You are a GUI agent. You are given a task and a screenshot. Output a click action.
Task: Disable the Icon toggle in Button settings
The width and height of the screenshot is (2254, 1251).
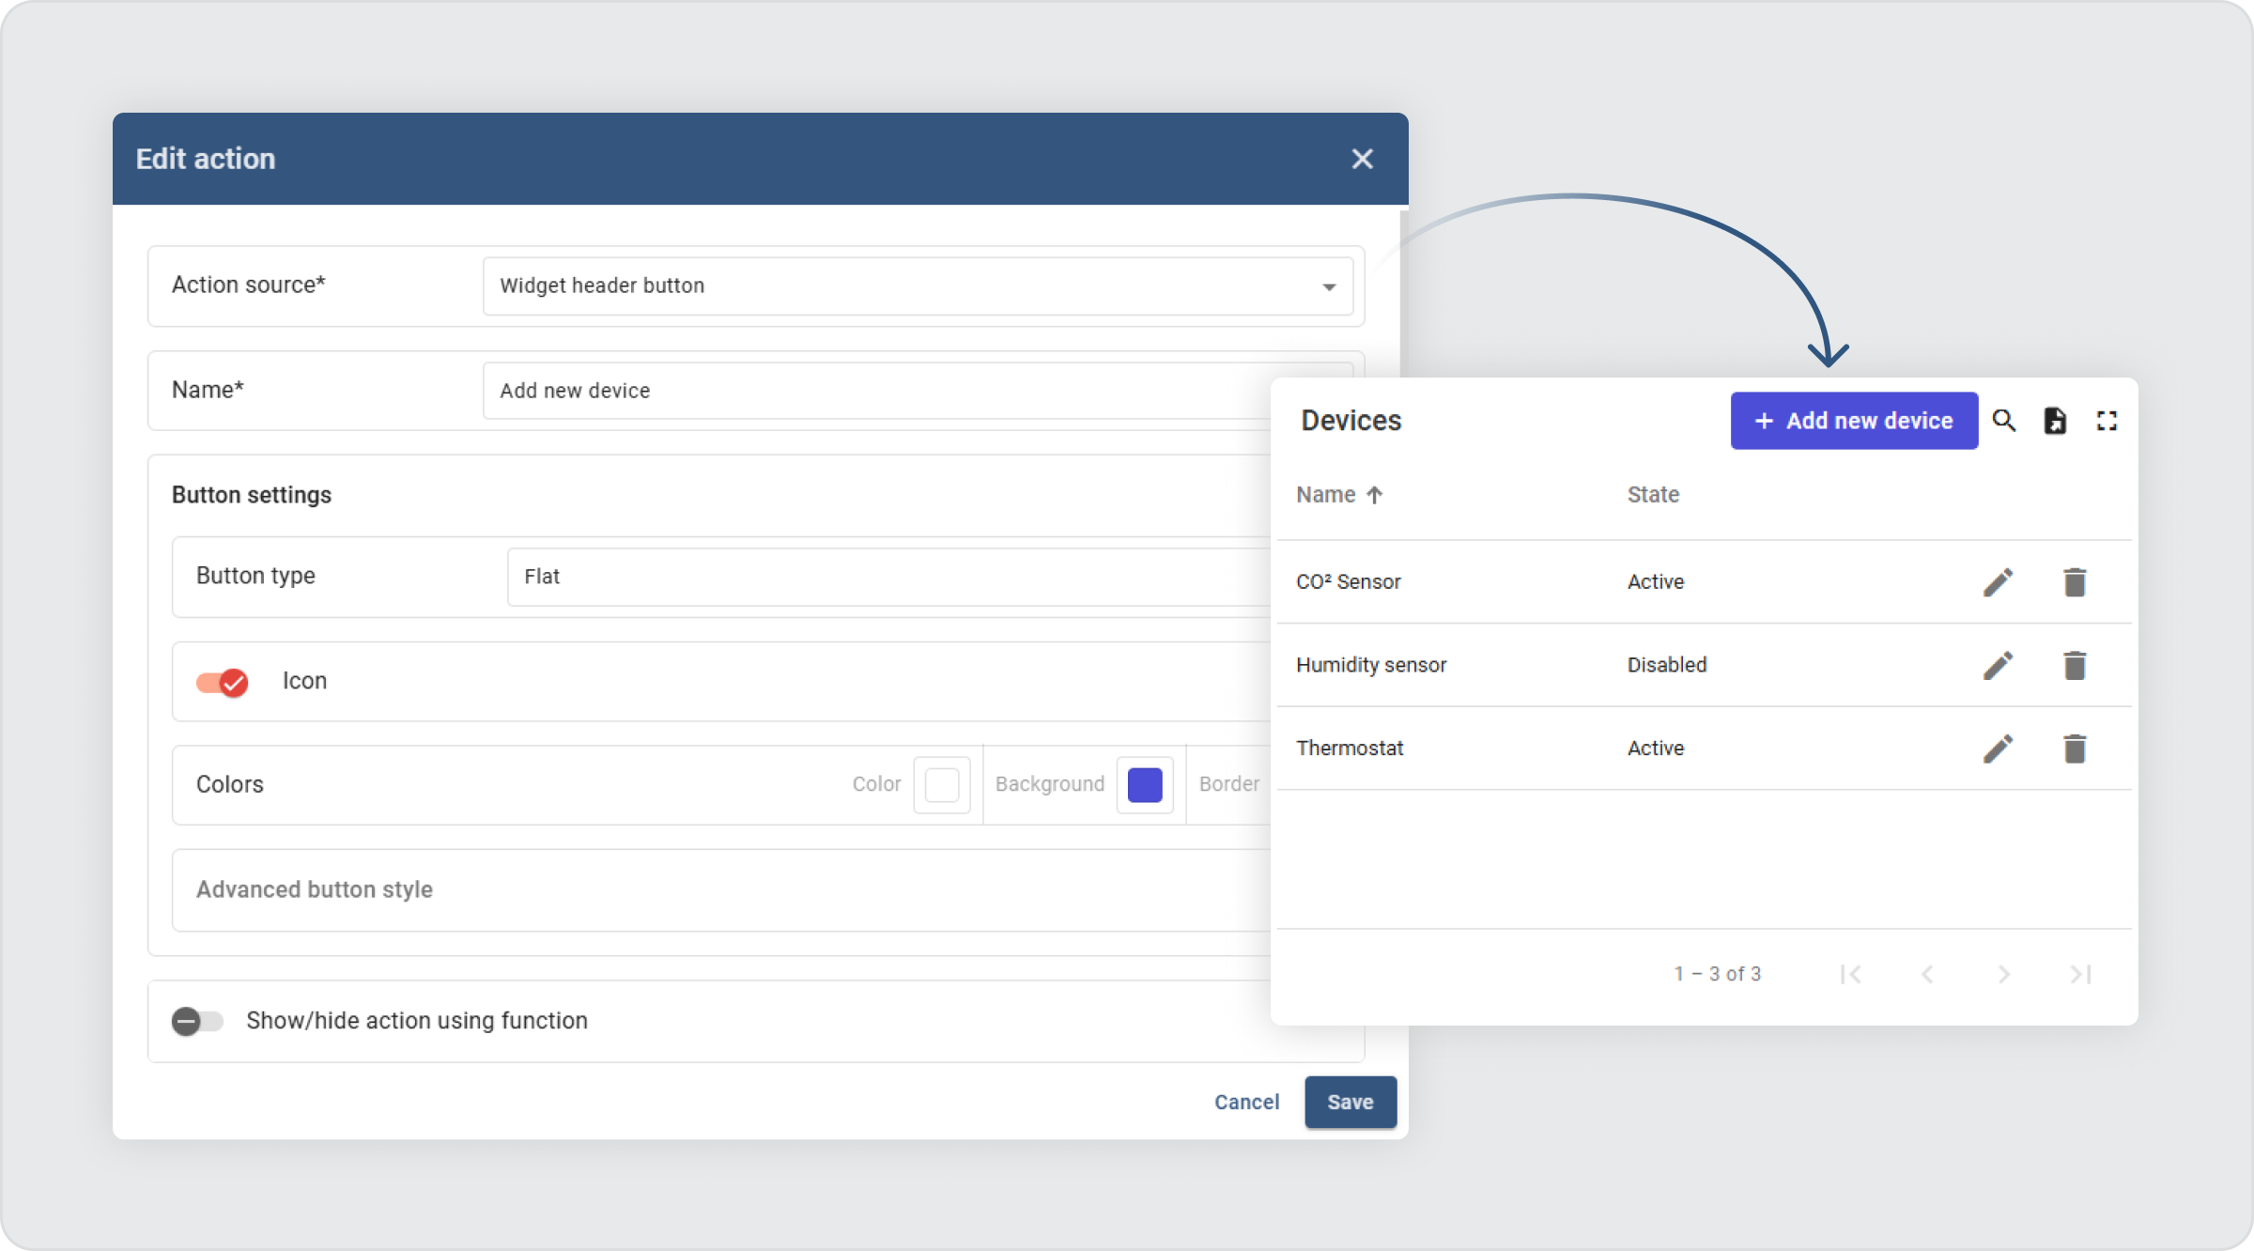[223, 682]
